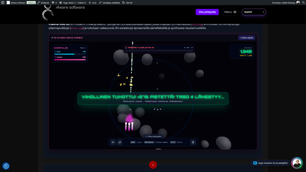Click the Kilpi shield bar
Screen dimensions: 306x172
coord(70,54)
